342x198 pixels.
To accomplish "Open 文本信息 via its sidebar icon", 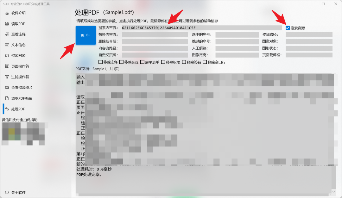I will [7, 45].
